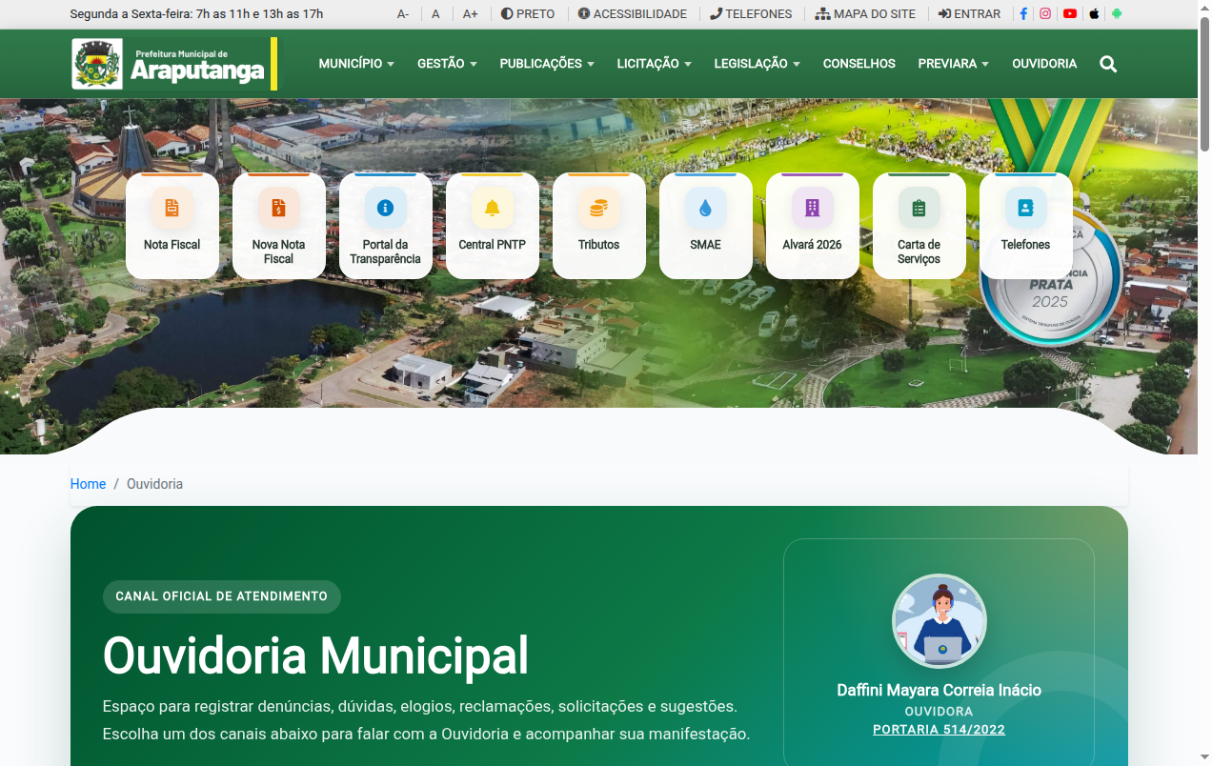Expand the PUBLICAÇÕES dropdown menu
This screenshot has height=766, width=1212.
coord(547,64)
